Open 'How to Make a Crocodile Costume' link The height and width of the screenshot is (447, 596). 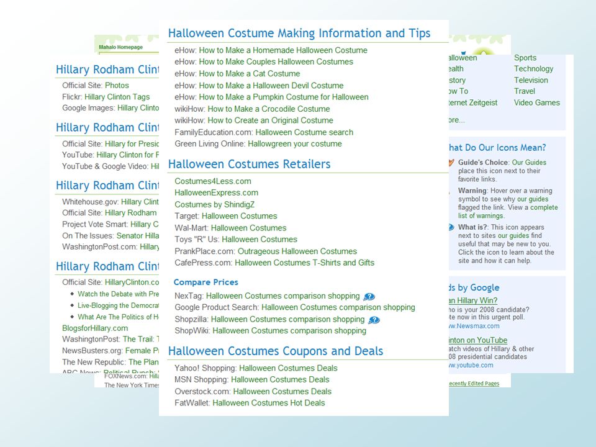tap(269, 109)
